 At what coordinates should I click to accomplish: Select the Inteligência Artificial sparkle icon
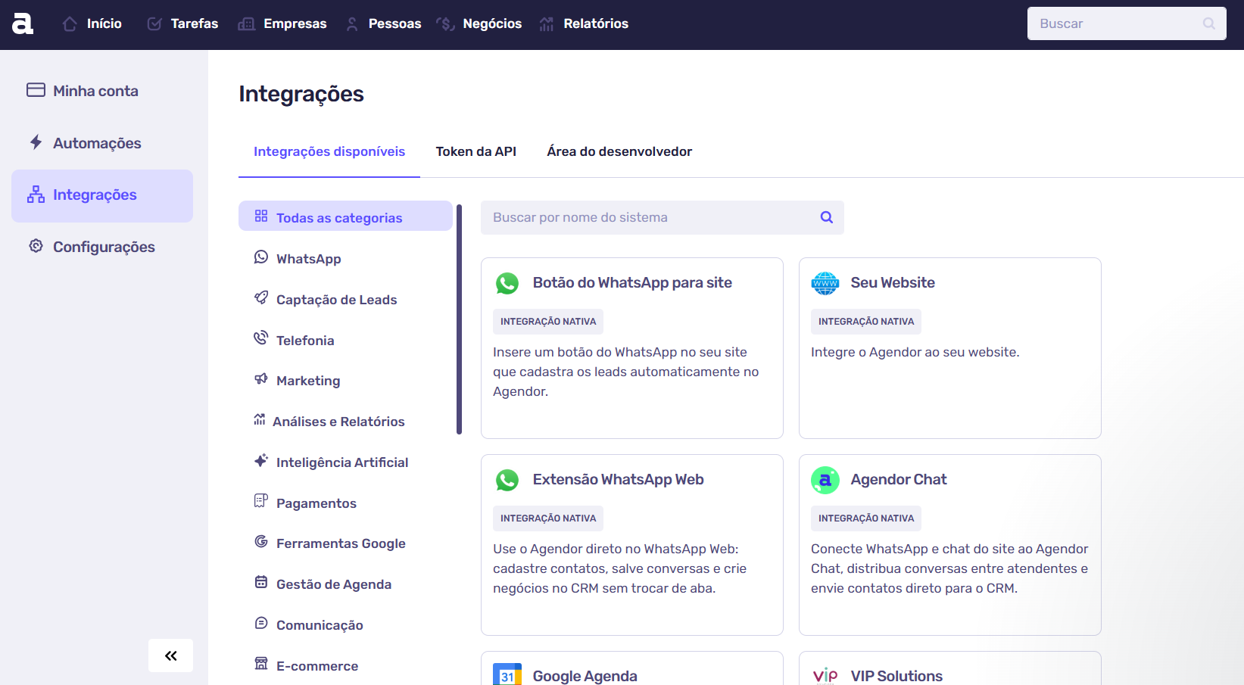[x=260, y=460]
